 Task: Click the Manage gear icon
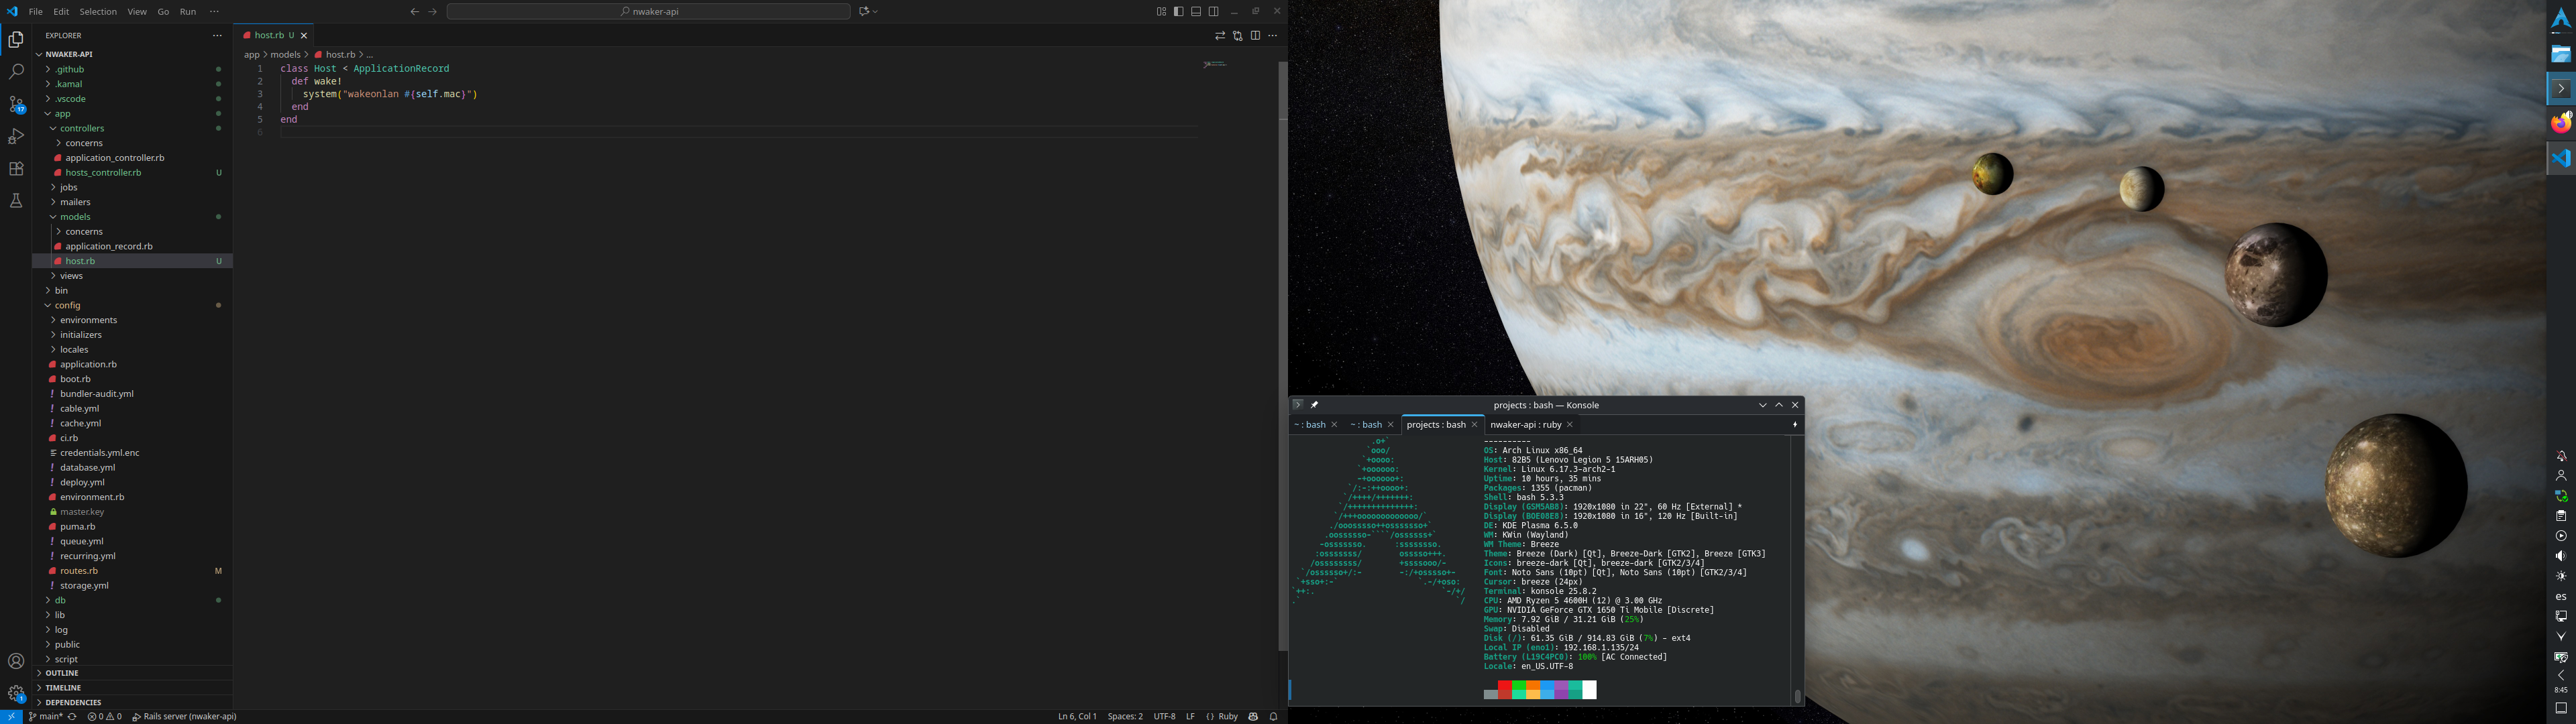tap(16, 693)
